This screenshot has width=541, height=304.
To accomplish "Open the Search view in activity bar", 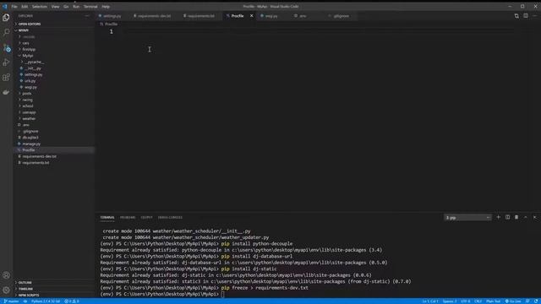I will pos(6,32).
